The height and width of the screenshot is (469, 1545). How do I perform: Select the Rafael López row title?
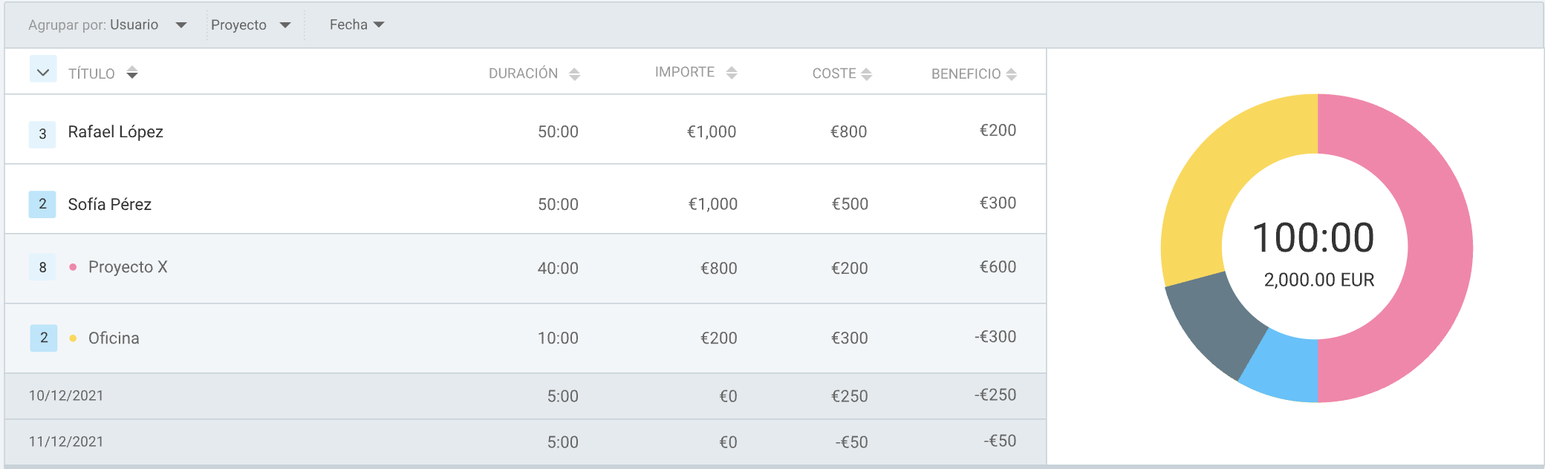pos(116,132)
